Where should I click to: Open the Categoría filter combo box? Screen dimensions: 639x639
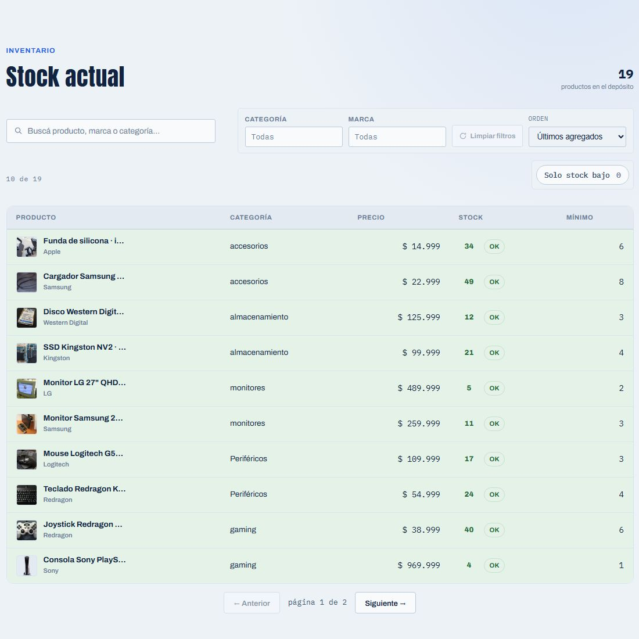pos(293,137)
